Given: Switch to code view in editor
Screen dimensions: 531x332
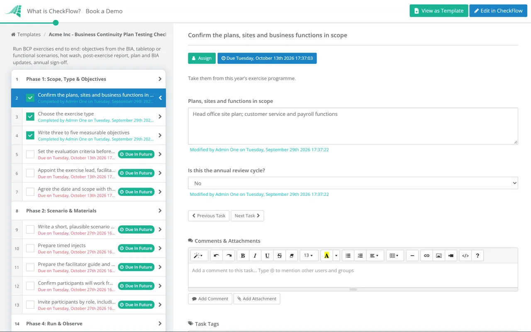Looking at the screenshot, I should point(465,256).
